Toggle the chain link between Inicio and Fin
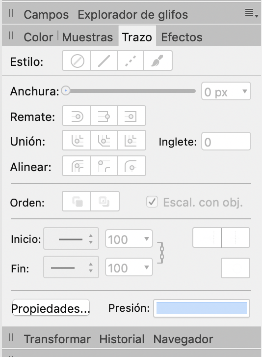 (161, 253)
